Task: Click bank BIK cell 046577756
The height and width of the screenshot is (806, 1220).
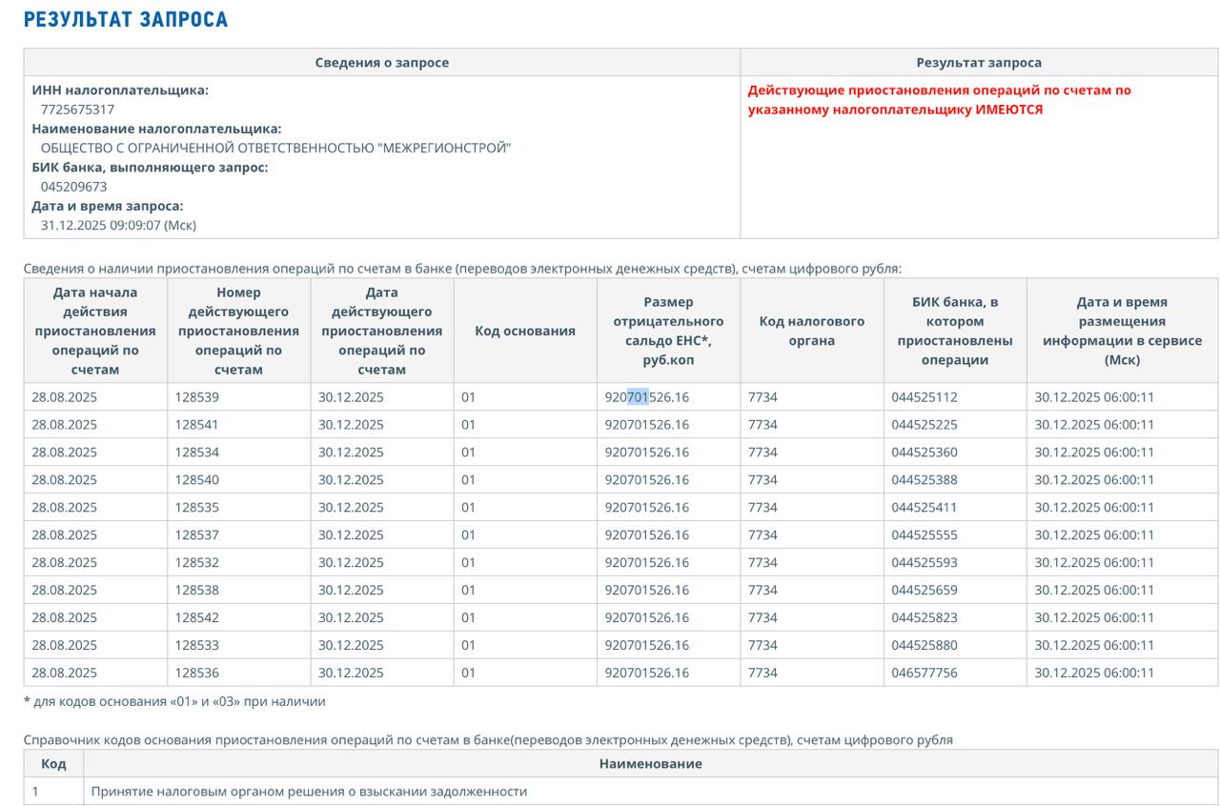Action: 924,674
